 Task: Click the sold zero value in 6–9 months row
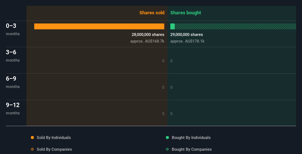tap(163, 87)
